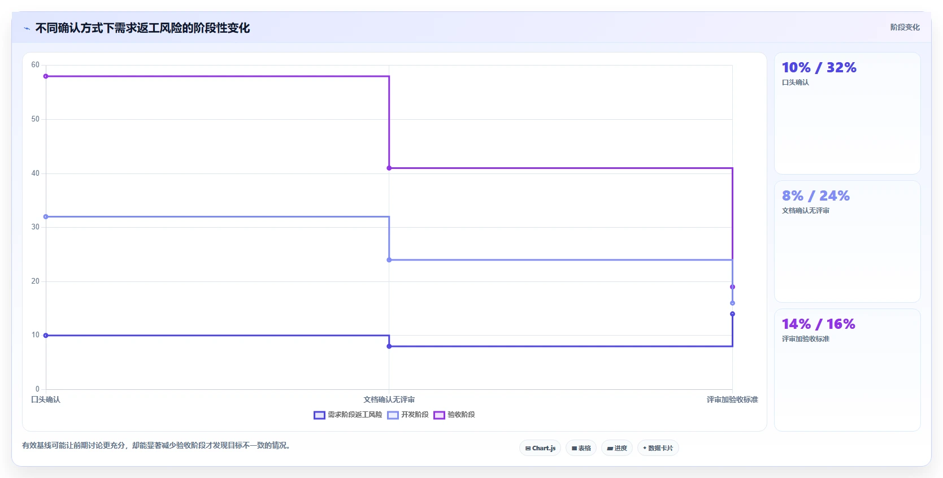Click the 开发阶段 data point at 32
Screen dimensions: 943x478
pyautogui.click(x=46, y=216)
